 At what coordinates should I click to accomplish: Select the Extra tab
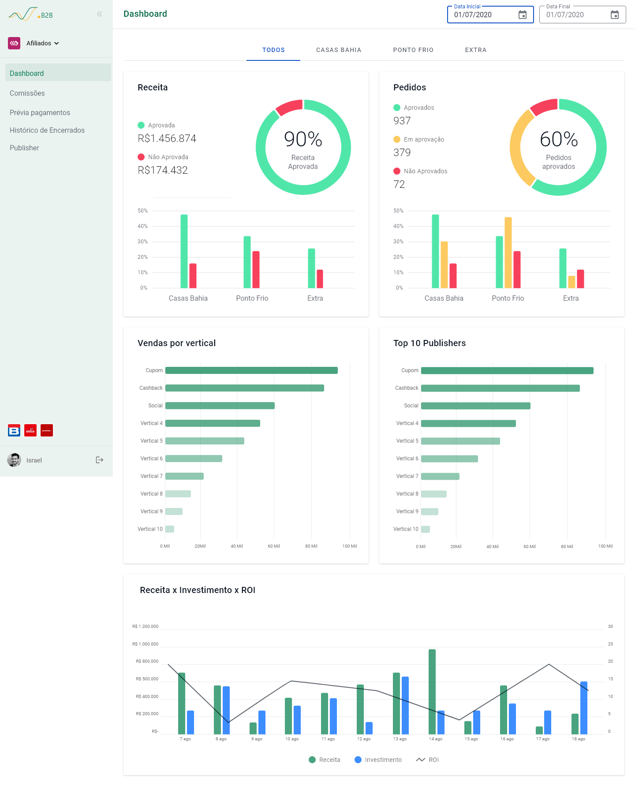(476, 50)
